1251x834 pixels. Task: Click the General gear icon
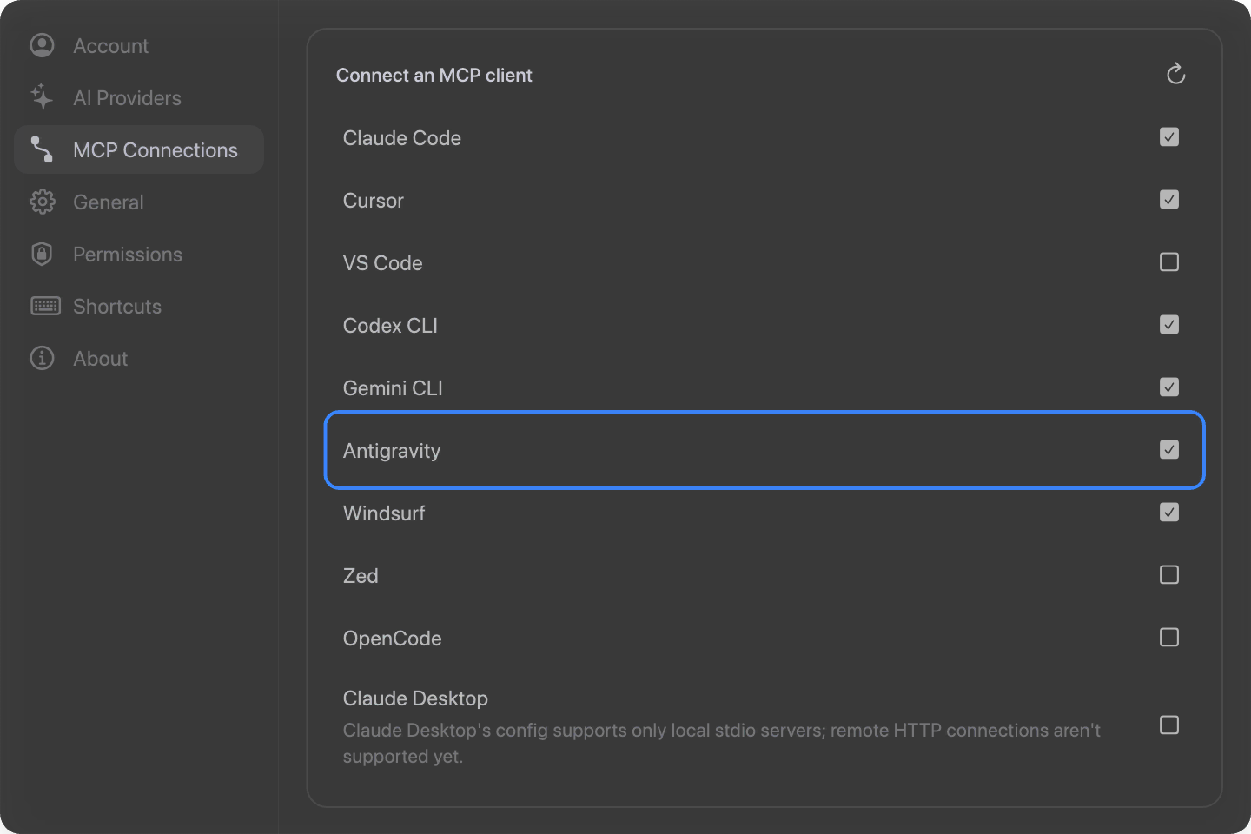42,202
